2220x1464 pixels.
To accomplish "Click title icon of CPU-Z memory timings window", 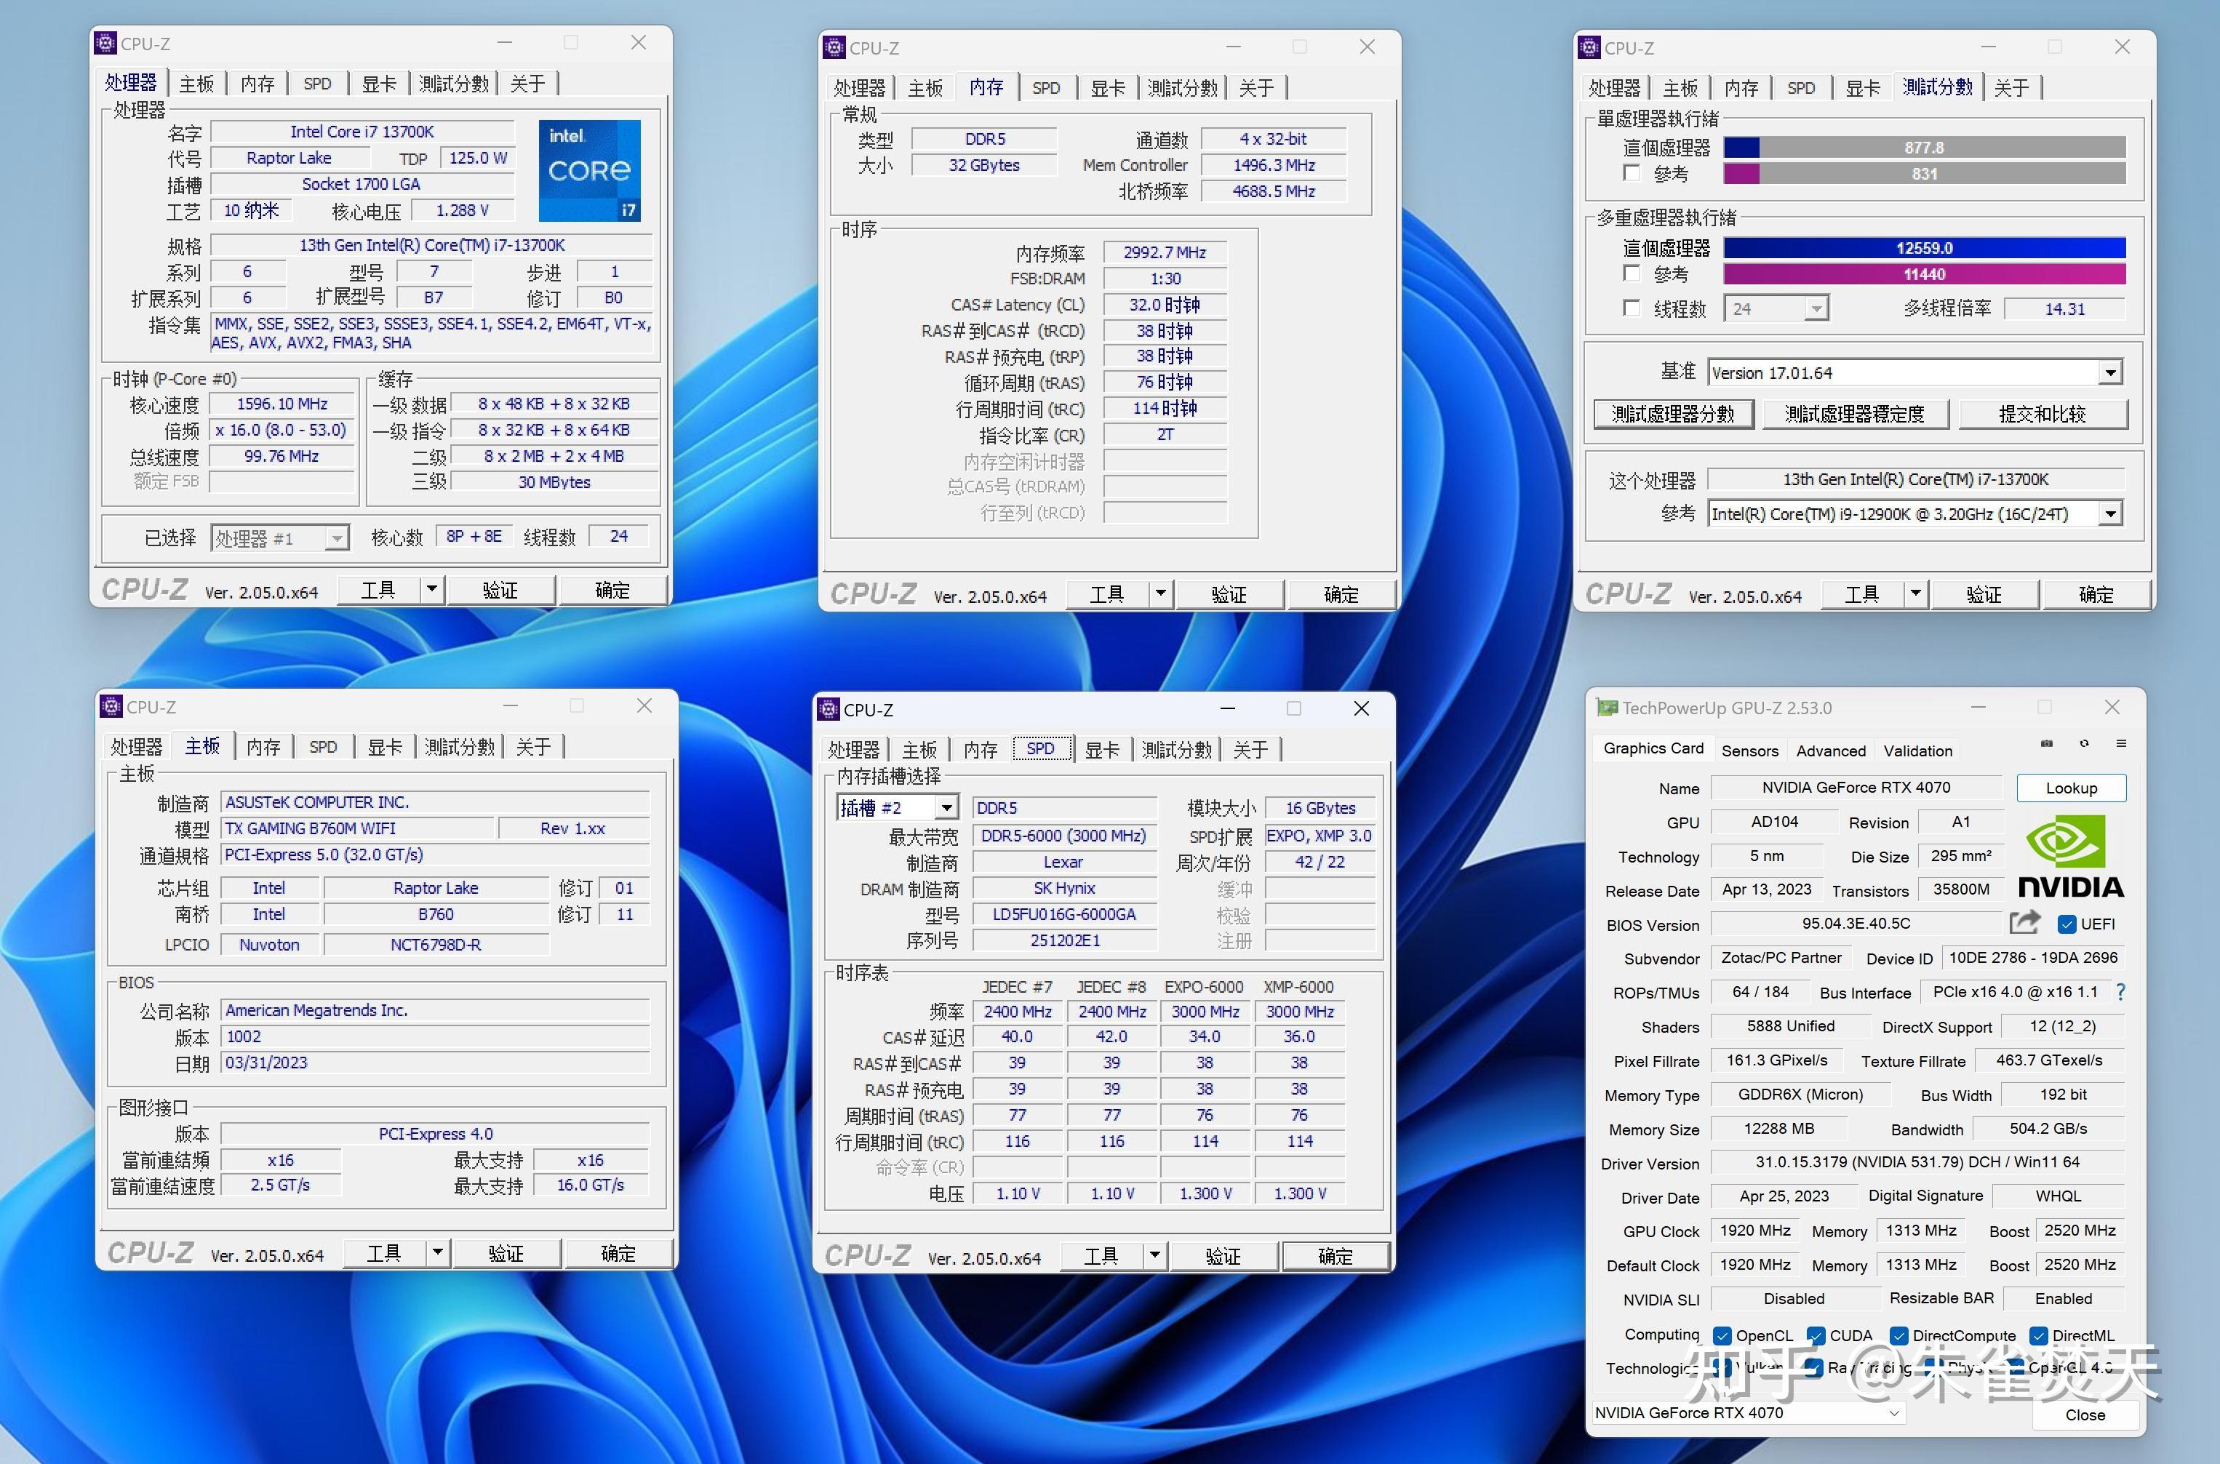I will (x=834, y=47).
